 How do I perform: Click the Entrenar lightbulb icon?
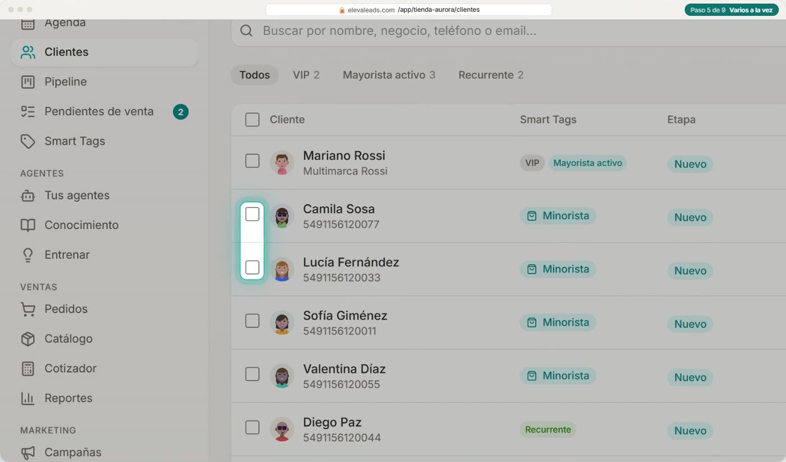[x=28, y=255]
